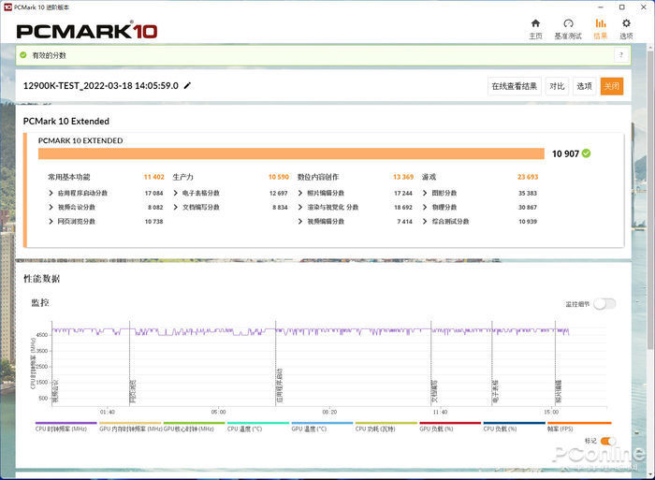
Task: Expand 应用程序启动分数 score row
Action: click(51, 193)
